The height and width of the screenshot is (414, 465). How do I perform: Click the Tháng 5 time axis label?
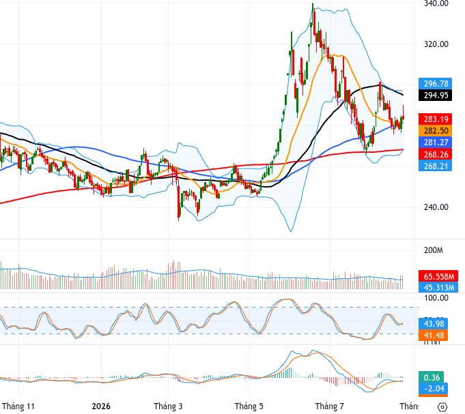click(x=249, y=406)
